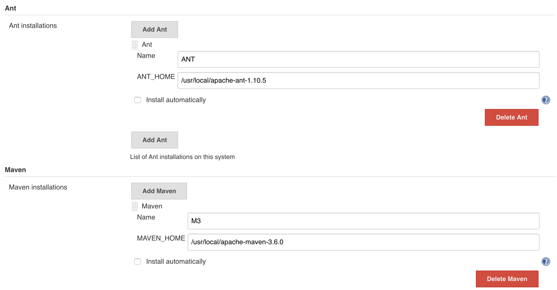Click the ANT_HOME path input field
The image size is (557, 290).
tap(358, 81)
